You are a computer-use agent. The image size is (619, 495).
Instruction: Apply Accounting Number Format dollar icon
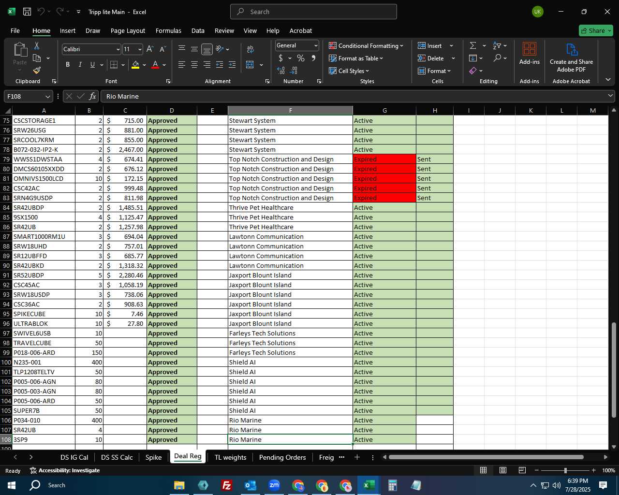tap(280, 58)
